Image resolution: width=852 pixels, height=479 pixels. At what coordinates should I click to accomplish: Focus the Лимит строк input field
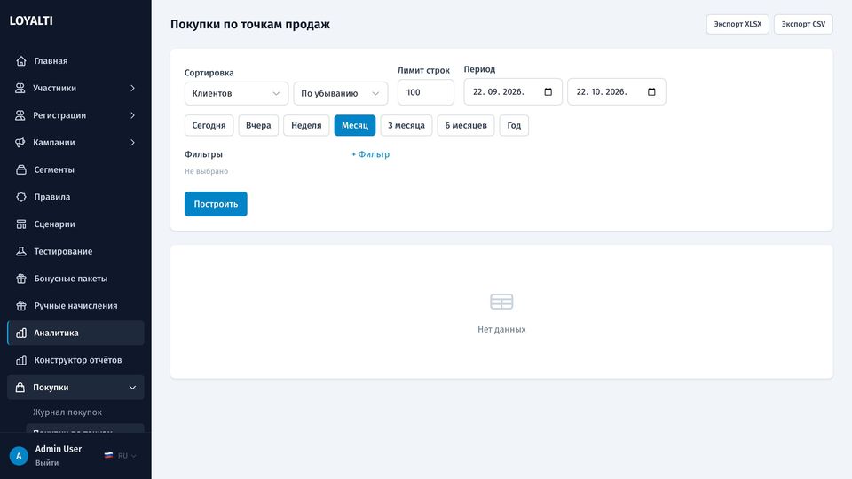[426, 92]
